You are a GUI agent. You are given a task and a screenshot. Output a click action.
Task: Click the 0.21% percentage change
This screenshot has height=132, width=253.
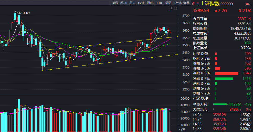point(245,11)
